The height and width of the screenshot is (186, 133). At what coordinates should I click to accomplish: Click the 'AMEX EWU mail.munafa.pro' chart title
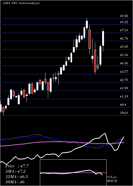coord(21,3)
